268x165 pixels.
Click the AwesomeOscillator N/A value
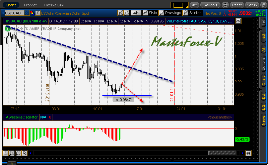43,117
